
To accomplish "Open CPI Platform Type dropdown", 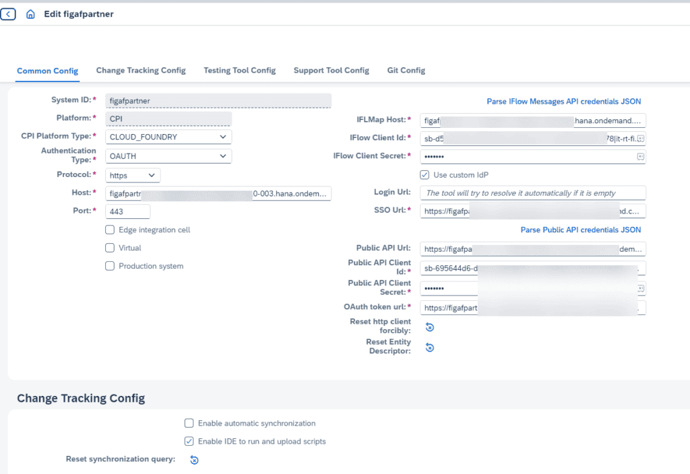I will [x=168, y=137].
